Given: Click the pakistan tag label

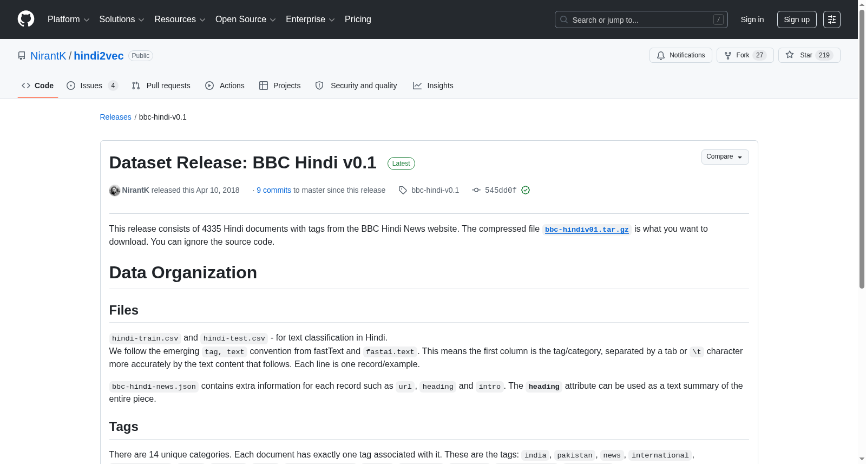Looking at the screenshot, I should 575,455.
